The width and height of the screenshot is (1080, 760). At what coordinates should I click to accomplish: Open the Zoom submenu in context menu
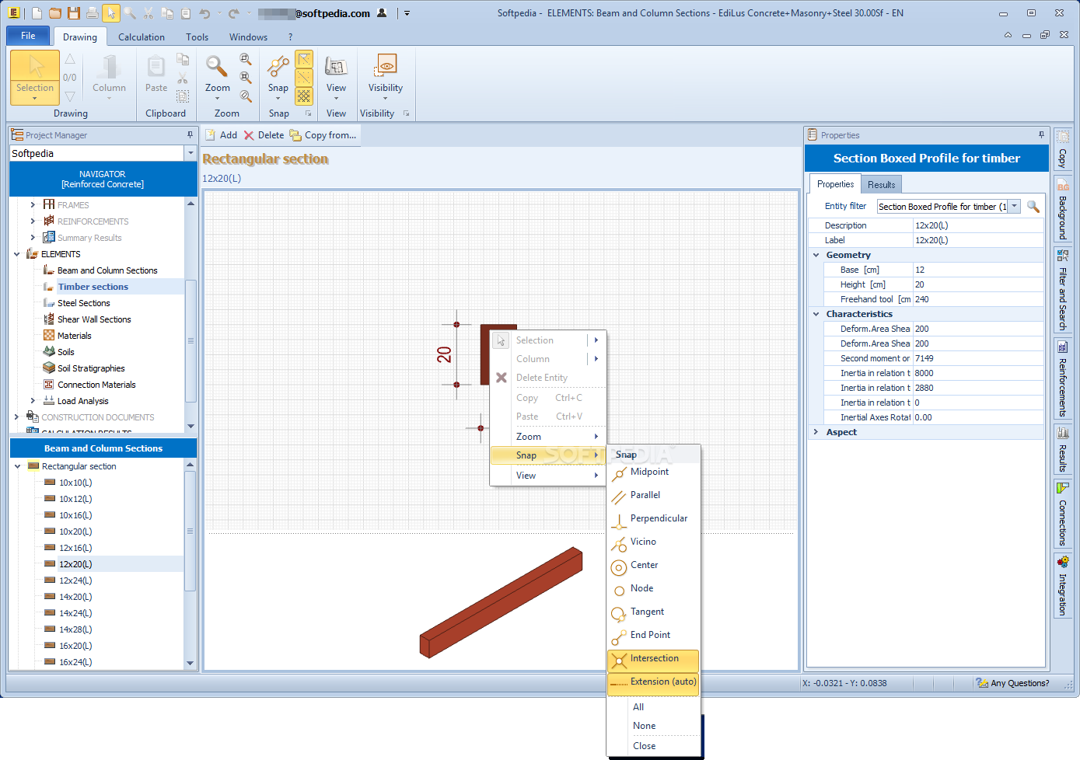pyautogui.click(x=548, y=437)
